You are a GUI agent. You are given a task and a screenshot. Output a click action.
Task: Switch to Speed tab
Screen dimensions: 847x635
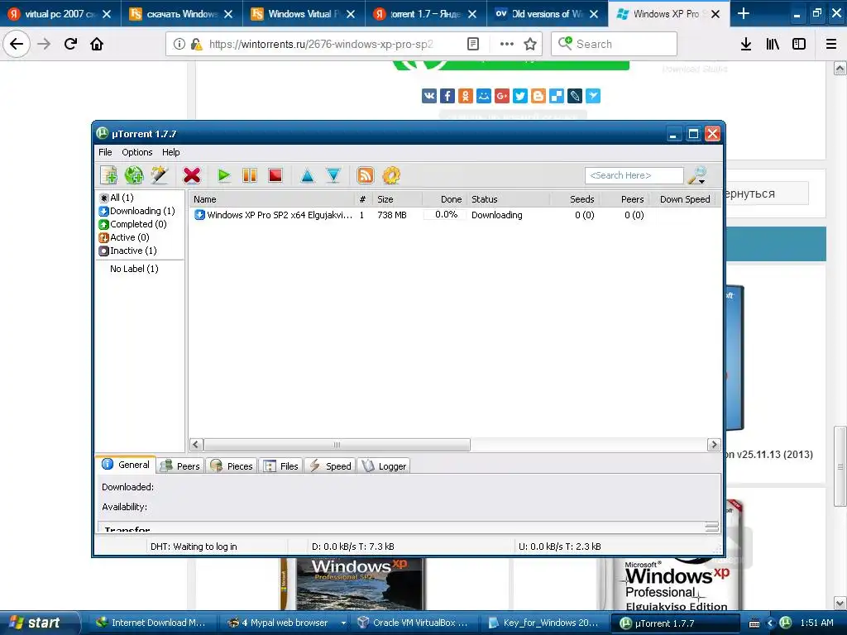point(330,466)
